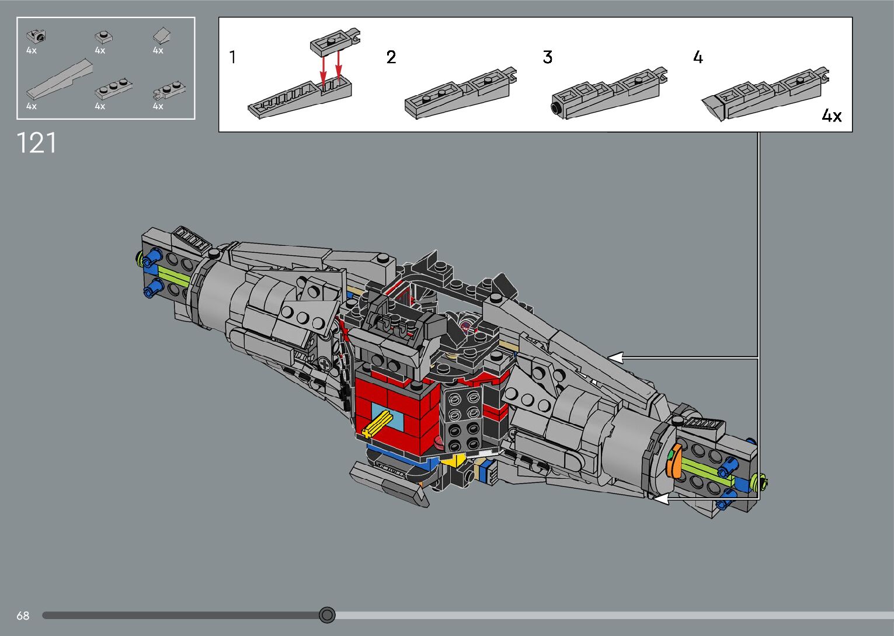Viewport: 894px width, 636px height.
Task: Click the yellow axle on red block
Action: pyautogui.click(x=377, y=424)
